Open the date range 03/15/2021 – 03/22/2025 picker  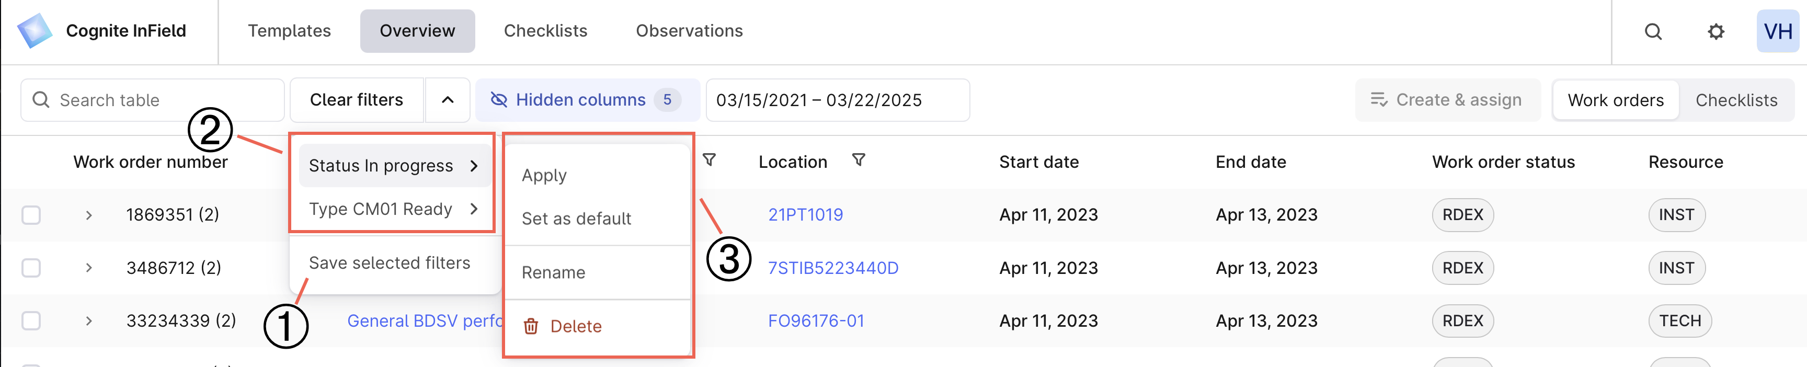click(x=838, y=100)
